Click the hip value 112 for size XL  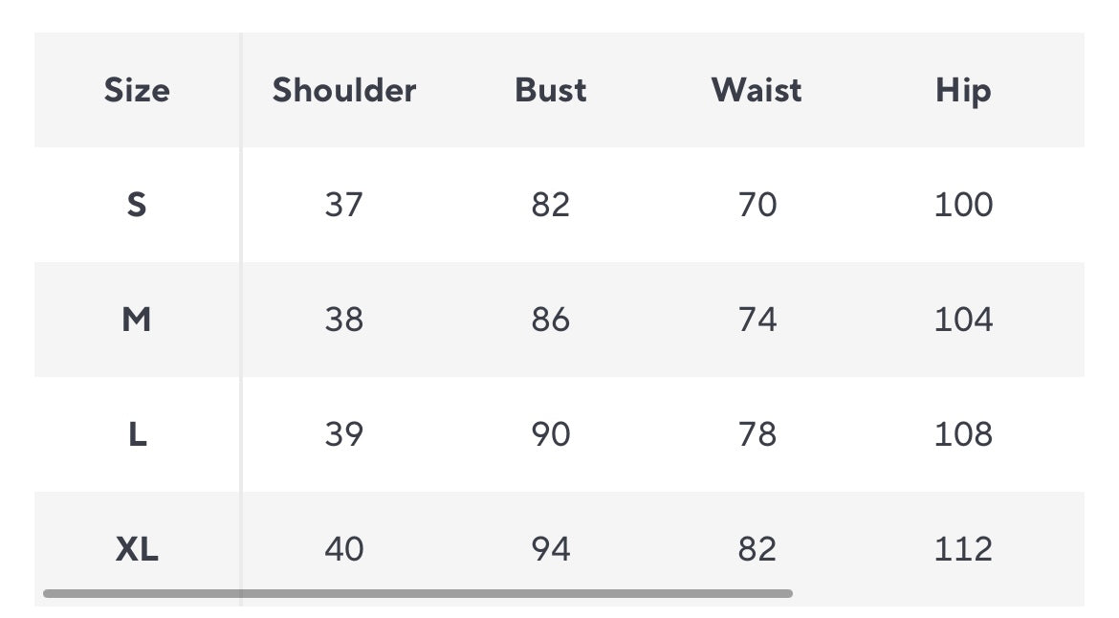click(x=963, y=549)
